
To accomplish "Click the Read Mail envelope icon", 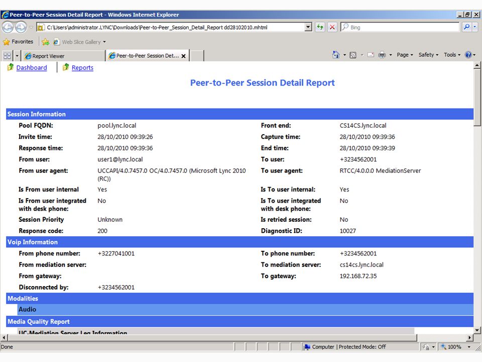I will (x=371, y=55).
